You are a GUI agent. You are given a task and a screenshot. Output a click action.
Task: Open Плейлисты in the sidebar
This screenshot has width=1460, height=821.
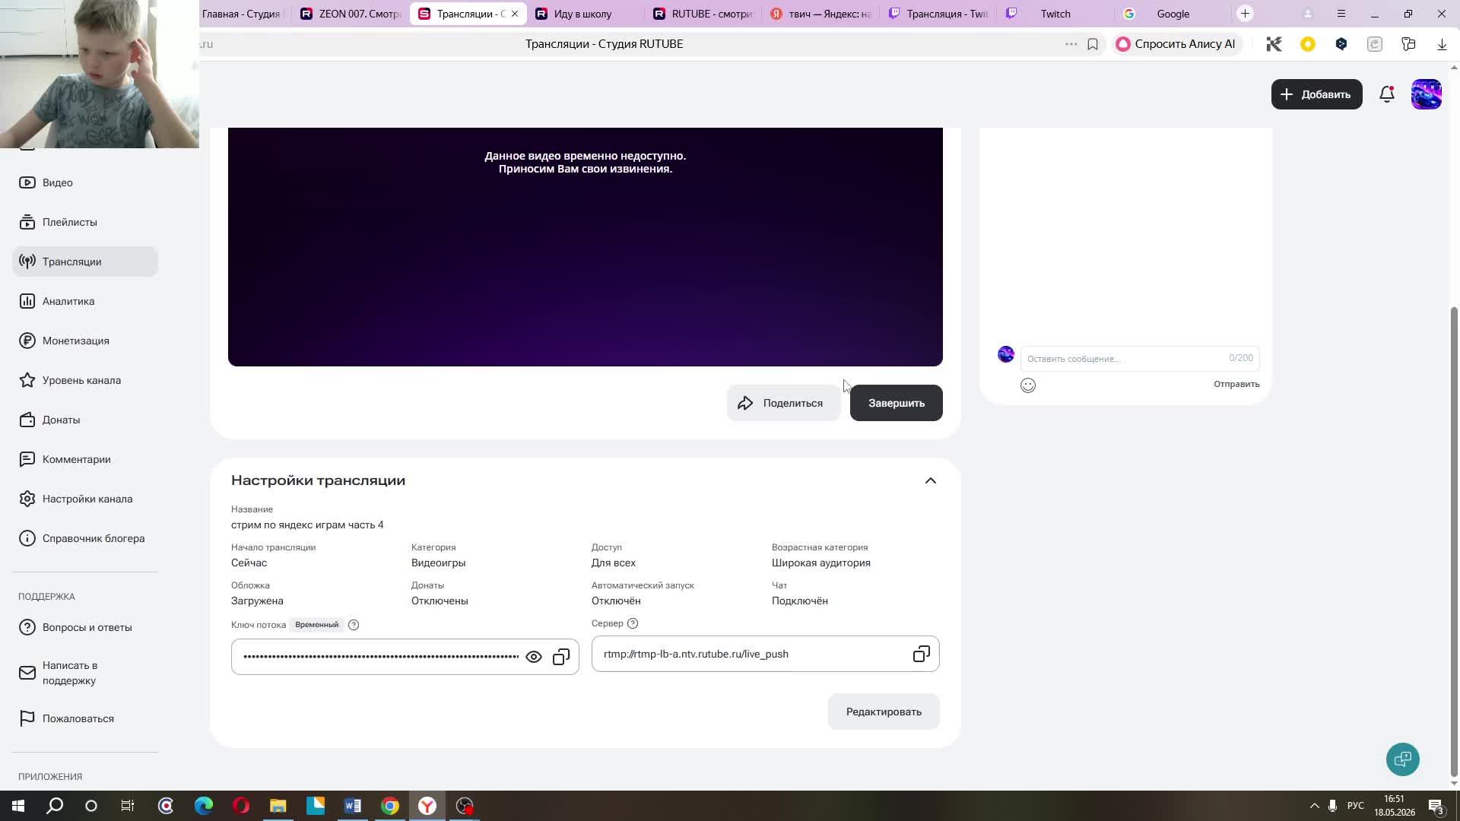pyautogui.click(x=85, y=222)
